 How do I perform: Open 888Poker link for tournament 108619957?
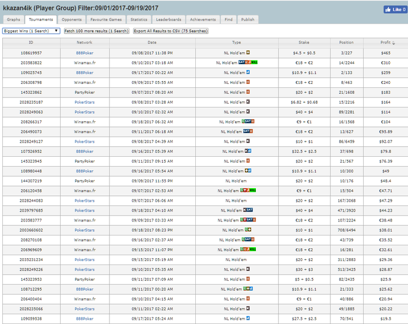[85, 53]
